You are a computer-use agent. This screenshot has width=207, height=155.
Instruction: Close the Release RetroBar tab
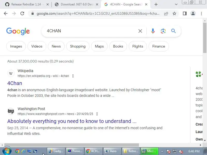coord(48,4)
